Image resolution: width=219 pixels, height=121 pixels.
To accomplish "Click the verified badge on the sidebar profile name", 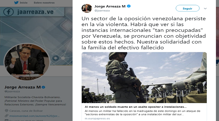I will tap(44, 87).
